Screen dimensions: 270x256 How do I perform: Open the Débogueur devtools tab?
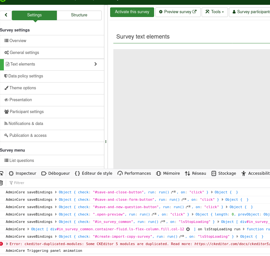click(x=56, y=173)
